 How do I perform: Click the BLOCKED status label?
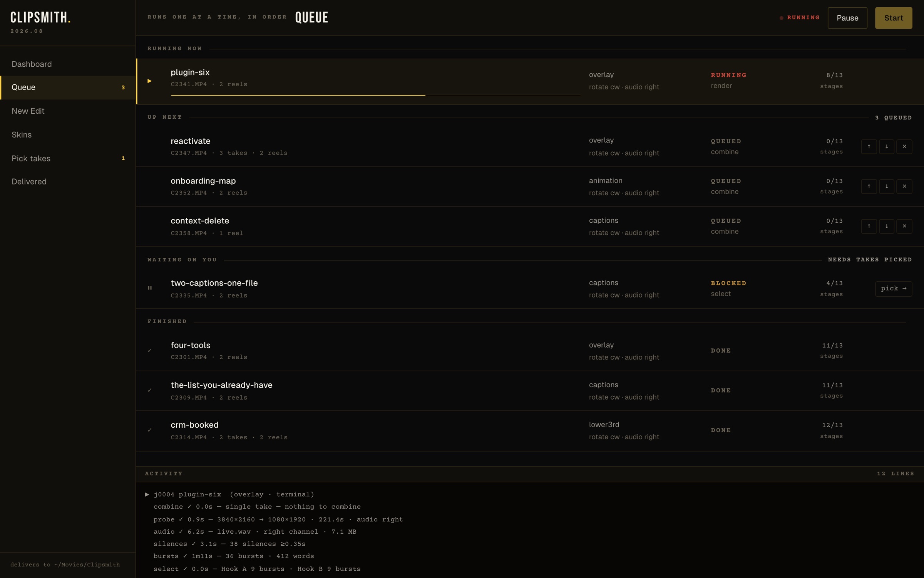click(728, 283)
